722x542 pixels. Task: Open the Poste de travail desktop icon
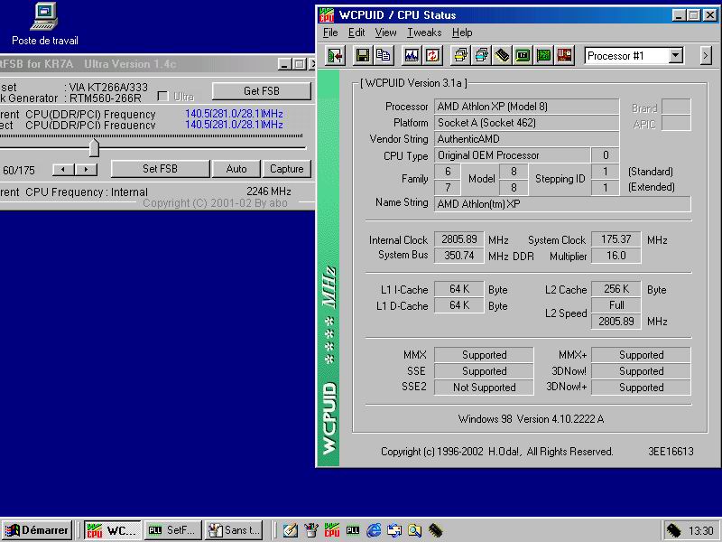click(44, 23)
